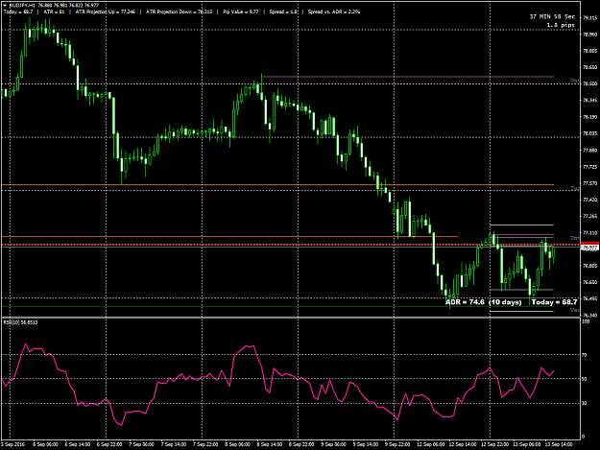Select the AUDJPY,H1 symbol title text
The image size is (600, 450).
click(21, 6)
